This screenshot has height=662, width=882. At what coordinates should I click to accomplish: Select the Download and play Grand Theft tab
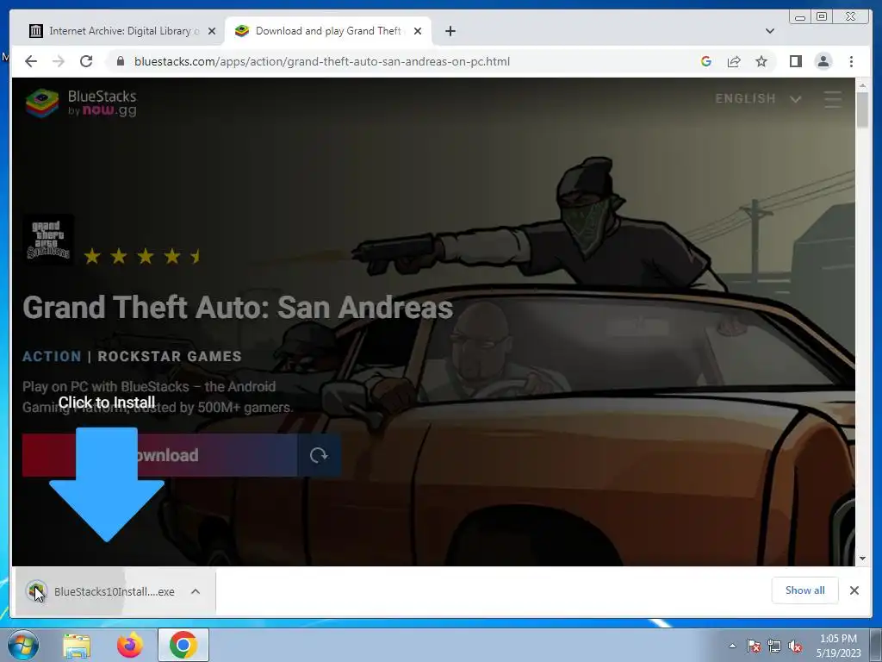[x=328, y=31]
